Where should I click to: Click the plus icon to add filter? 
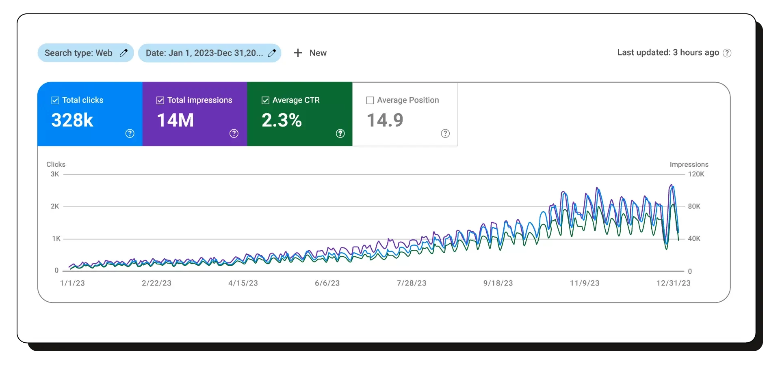click(298, 53)
